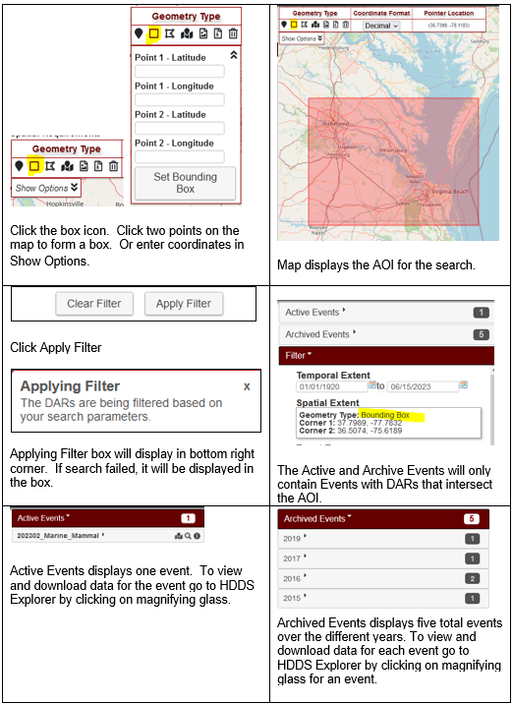The width and height of the screenshot is (513, 704).
Task: Open HDDS Explorer magnifying glass for 202302_Marine_Mammal
Action: tap(190, 536)
